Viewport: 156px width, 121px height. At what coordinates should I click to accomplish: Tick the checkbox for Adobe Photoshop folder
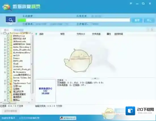tap(8, 47)
